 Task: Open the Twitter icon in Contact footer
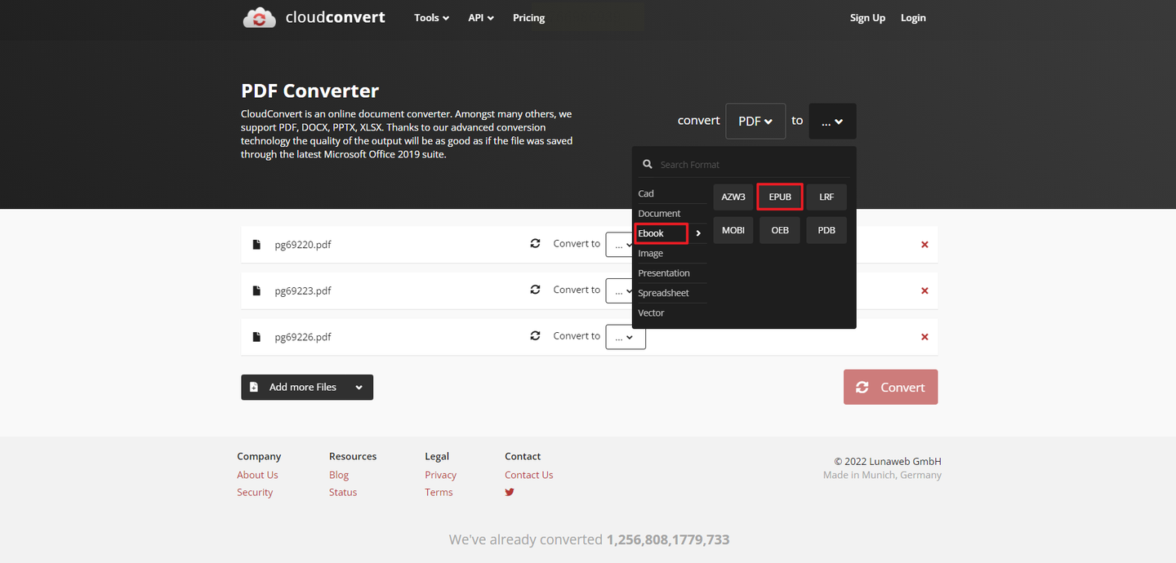pos(510,492)
